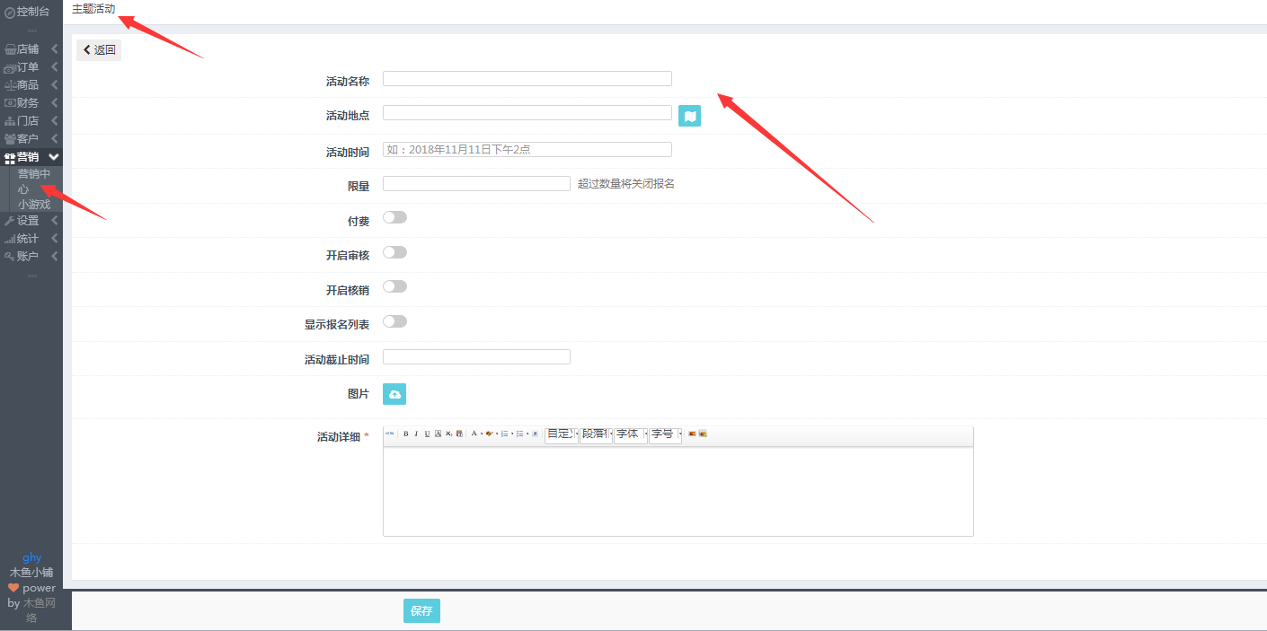Click the map icon beside 活动地点
1267x631 pixels.
coord(689,116)
